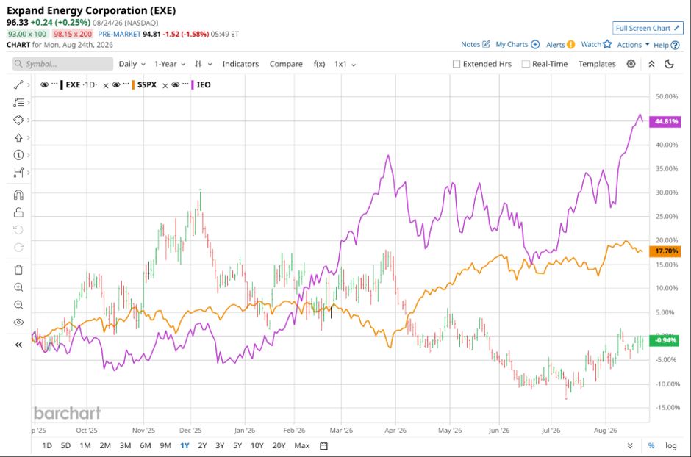Enable the Real-Time checkbox
691x457 pixels.
(526, 64)
